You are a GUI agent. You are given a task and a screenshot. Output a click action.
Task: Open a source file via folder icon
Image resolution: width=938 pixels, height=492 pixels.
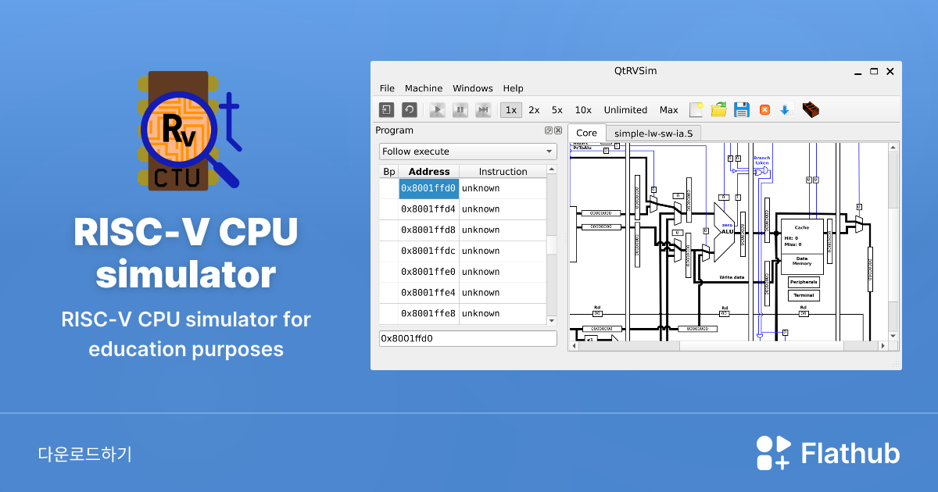[718, 110]
